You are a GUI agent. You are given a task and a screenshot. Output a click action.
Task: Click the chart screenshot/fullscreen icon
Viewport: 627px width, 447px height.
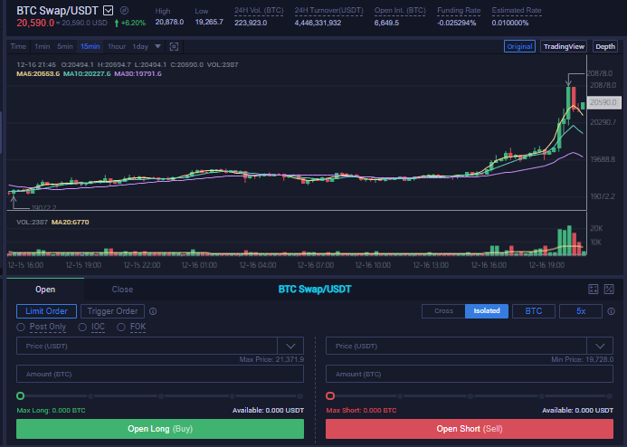pyautogui.click(x=174, y=46)
